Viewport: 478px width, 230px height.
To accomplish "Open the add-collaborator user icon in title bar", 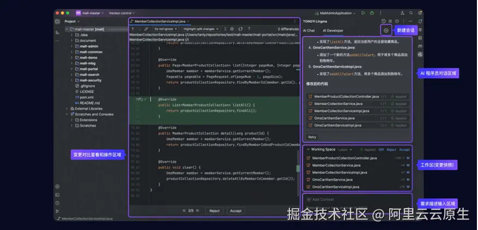I will 402,13.
